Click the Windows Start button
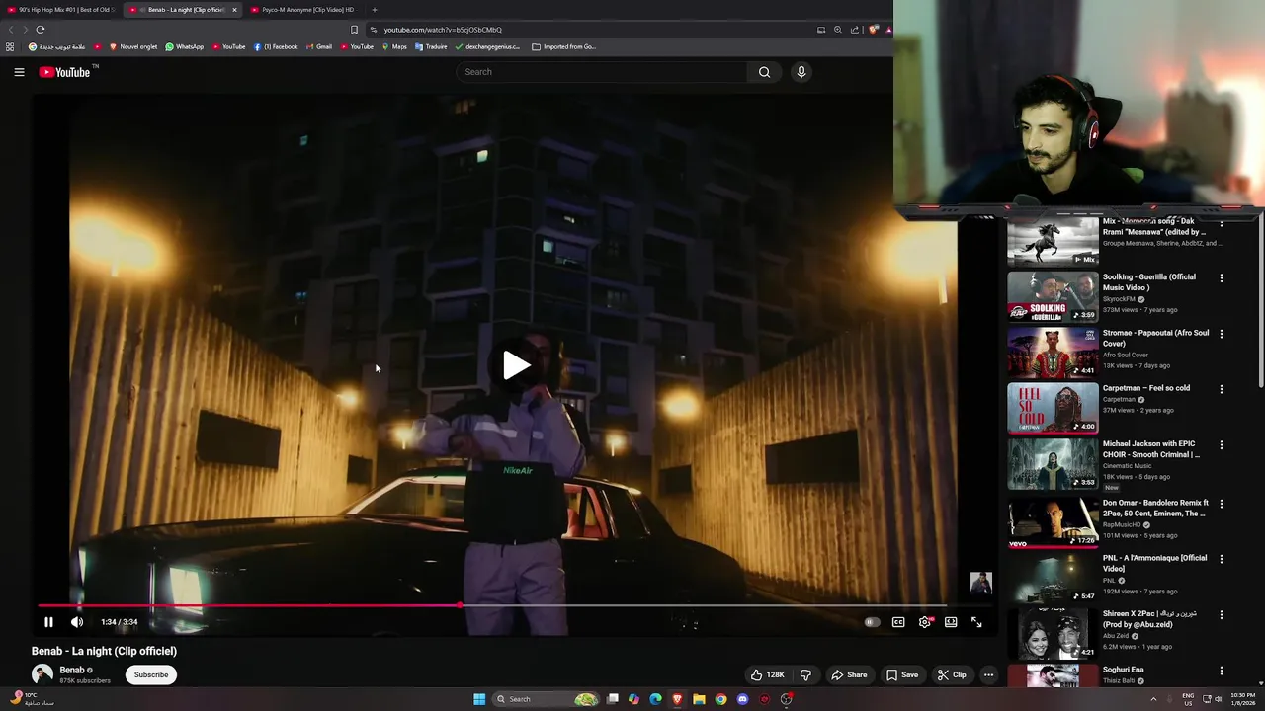 479,699
